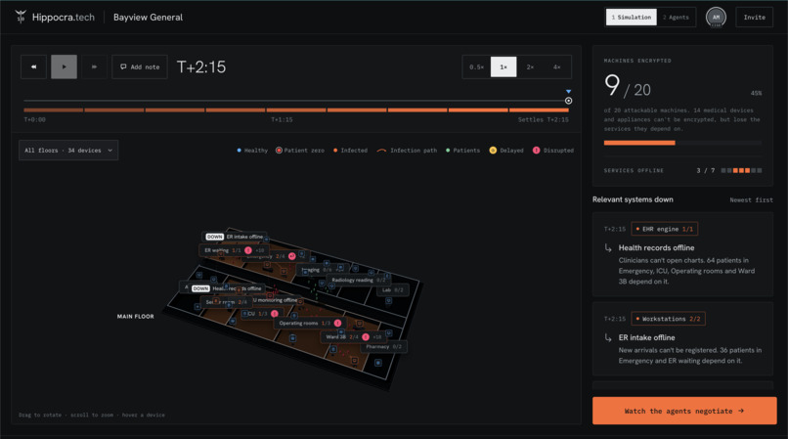Click the Health records offline DOWN map label
Viewport: 788px width, 439px height.
point(227,288)
